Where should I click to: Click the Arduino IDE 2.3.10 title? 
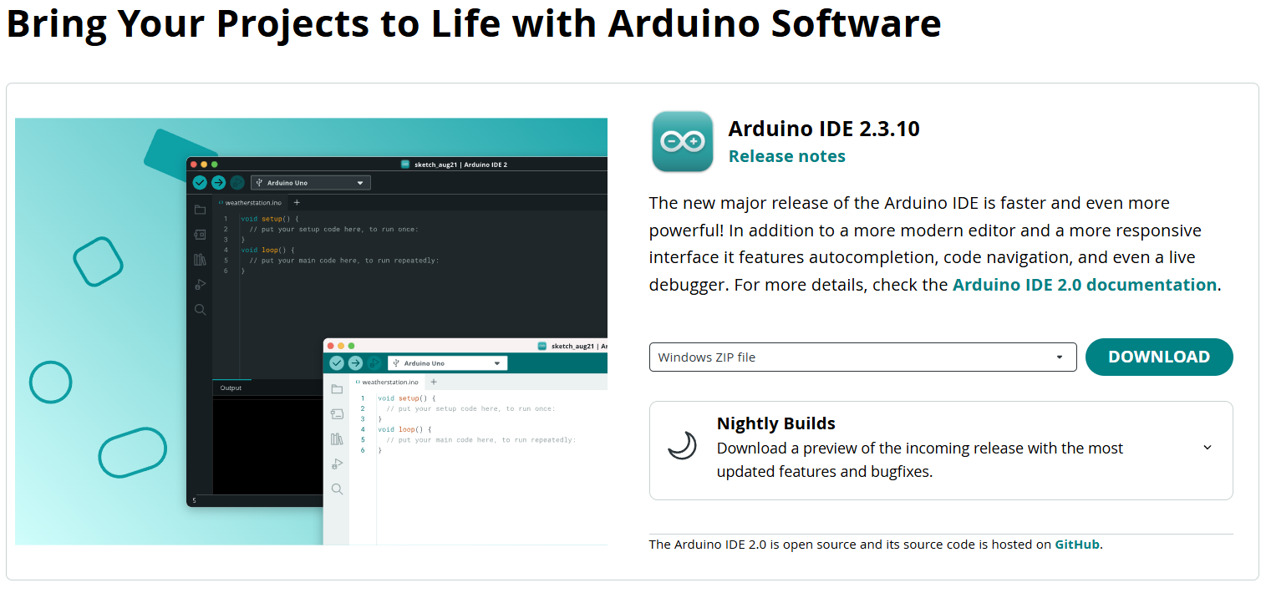(x=824, y=129)
